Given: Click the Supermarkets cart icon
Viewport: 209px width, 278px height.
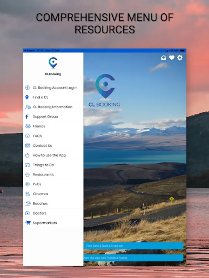Looking at the screenshot, I should (28, 223).
